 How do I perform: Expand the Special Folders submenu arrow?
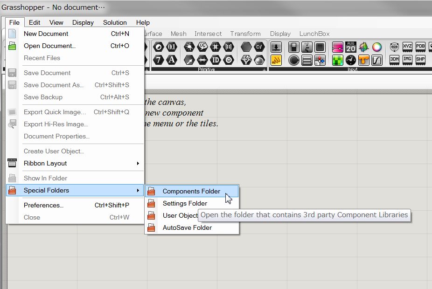(x=138, y=190)
